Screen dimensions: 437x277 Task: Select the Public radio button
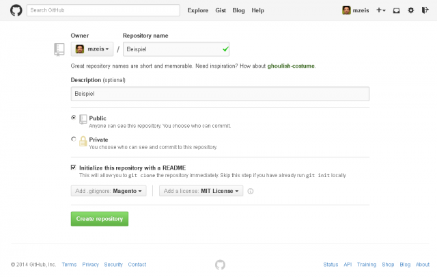74,118
